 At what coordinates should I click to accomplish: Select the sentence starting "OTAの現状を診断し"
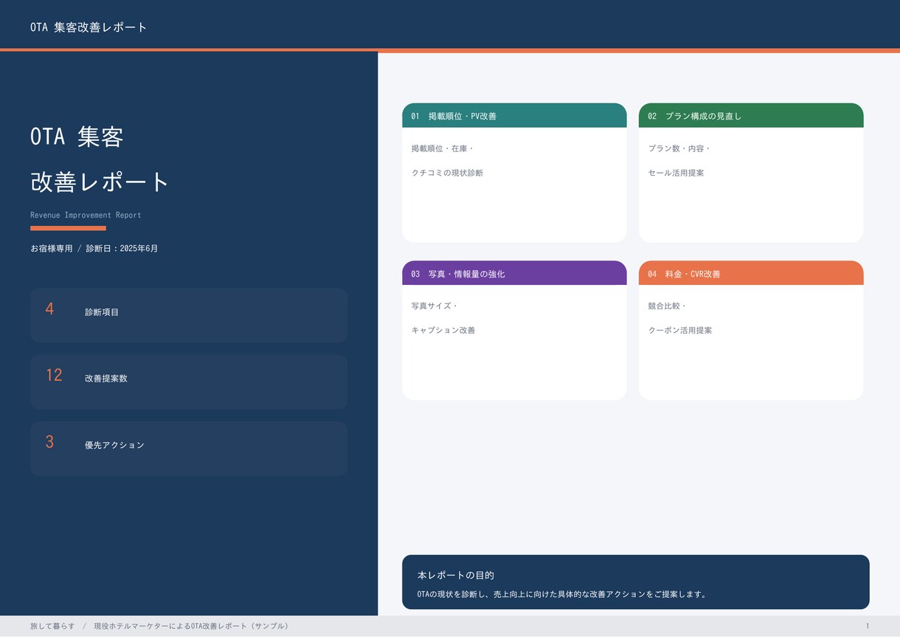click(562, 594)
